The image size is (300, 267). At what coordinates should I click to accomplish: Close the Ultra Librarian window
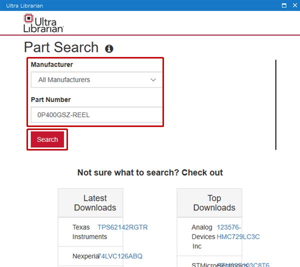(295, 5)
